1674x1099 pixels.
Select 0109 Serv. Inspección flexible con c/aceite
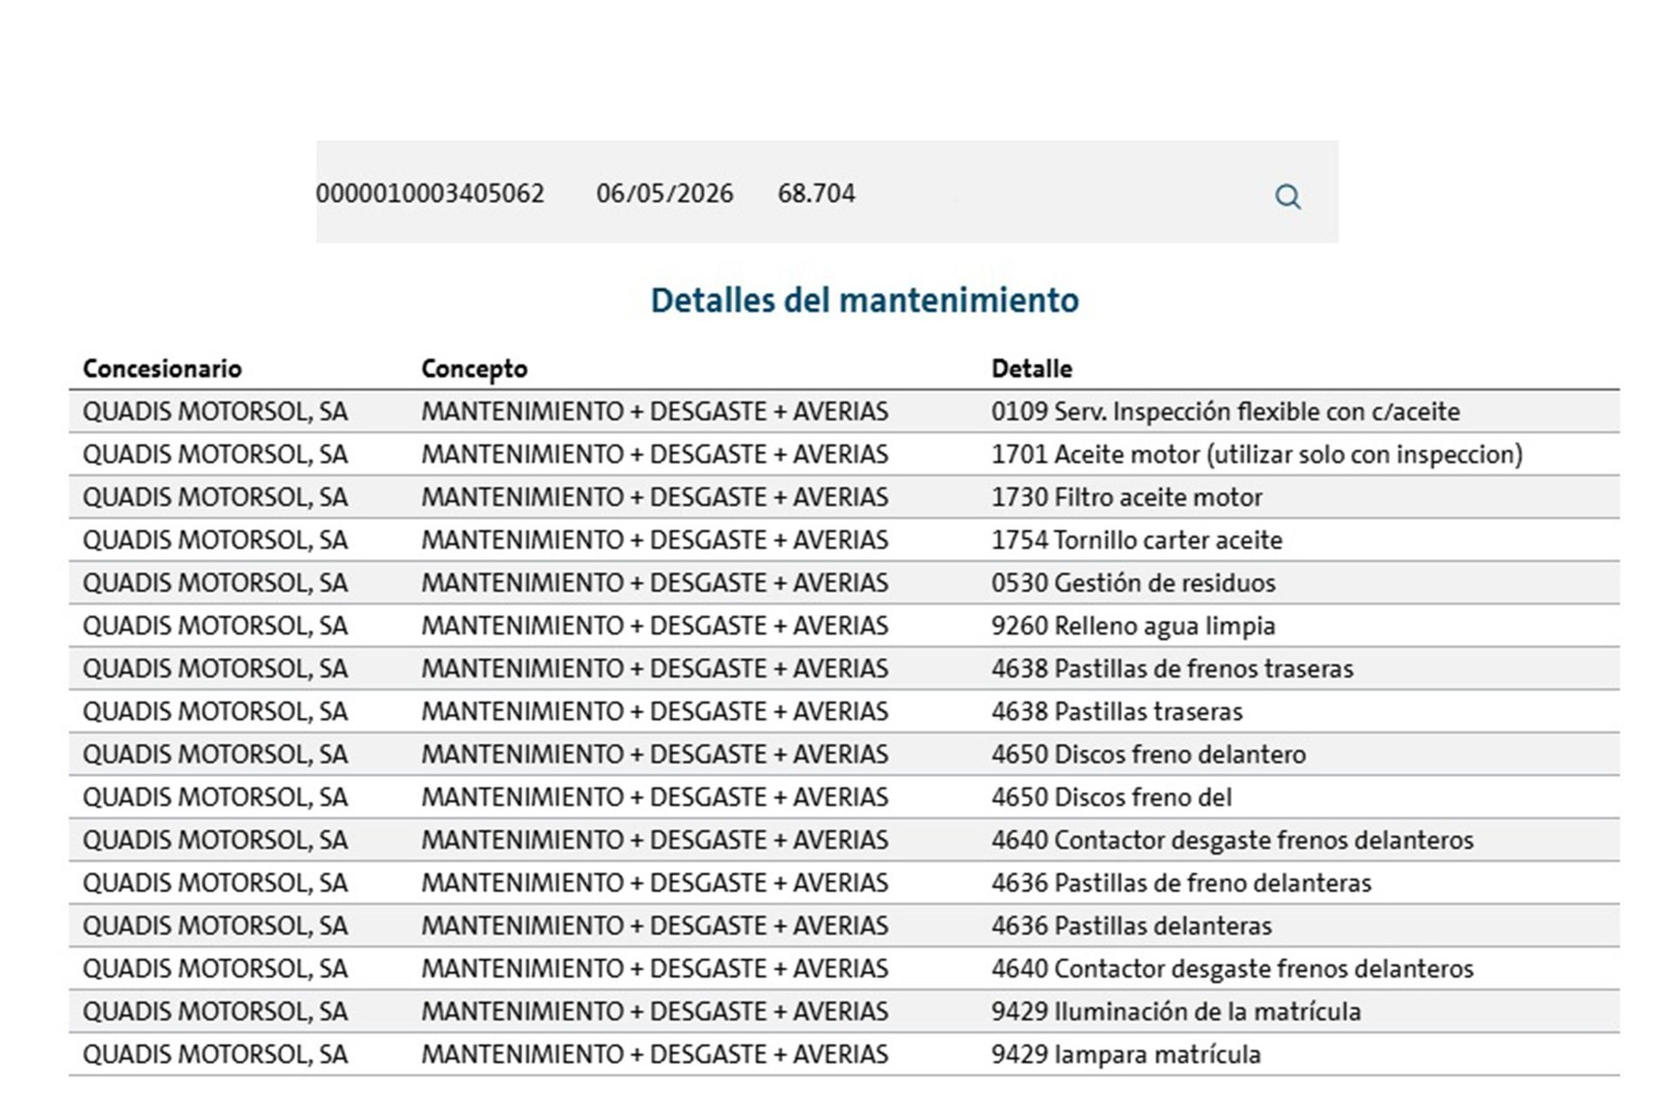[1225, 412]
